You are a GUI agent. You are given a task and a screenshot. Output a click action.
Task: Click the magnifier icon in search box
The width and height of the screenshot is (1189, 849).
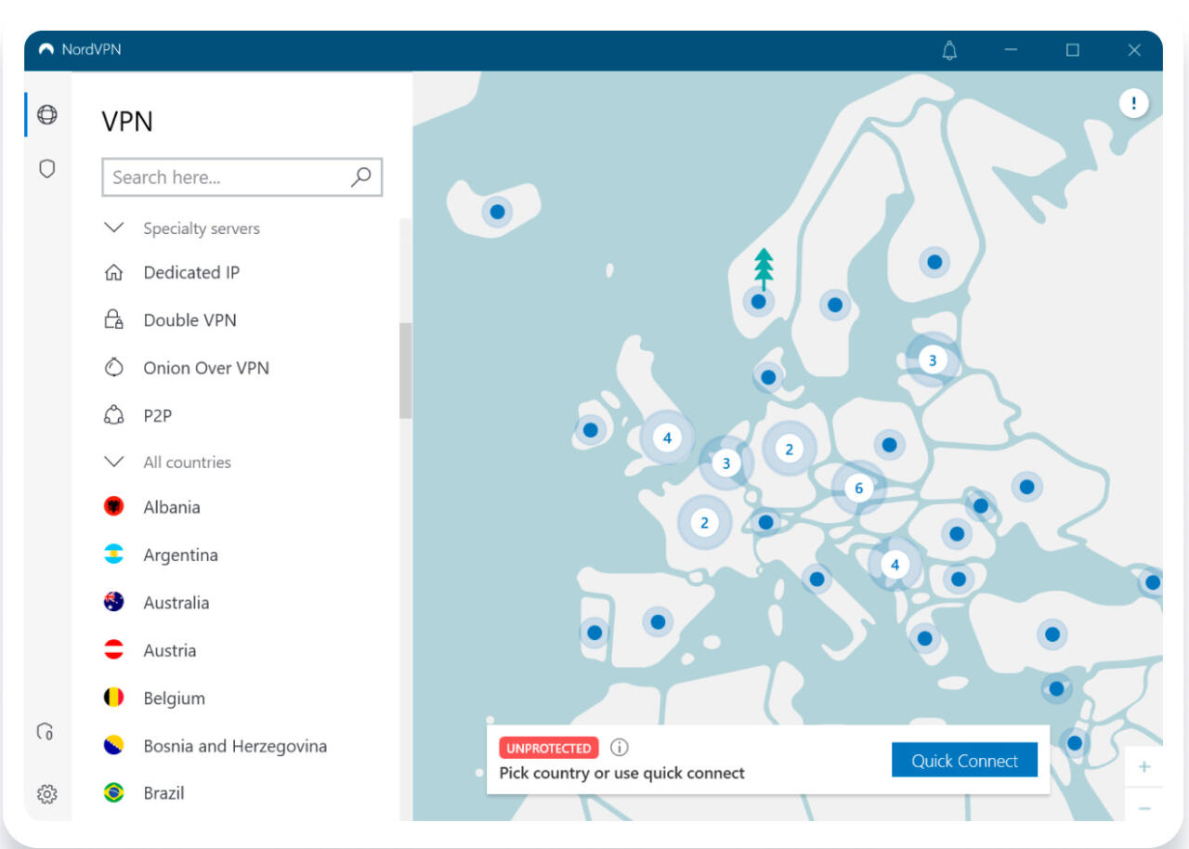coord(360,176)
